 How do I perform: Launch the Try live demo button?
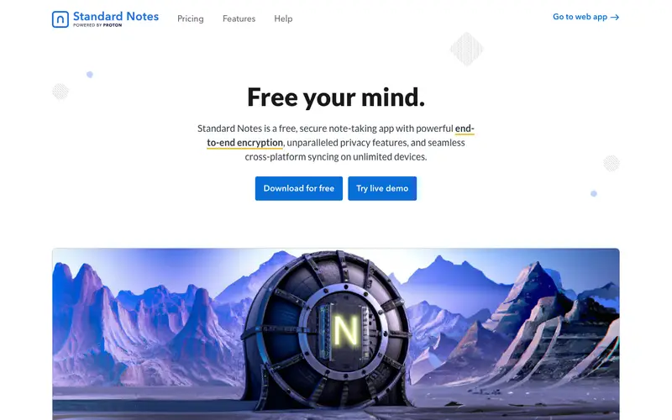[x=382, y=188]
